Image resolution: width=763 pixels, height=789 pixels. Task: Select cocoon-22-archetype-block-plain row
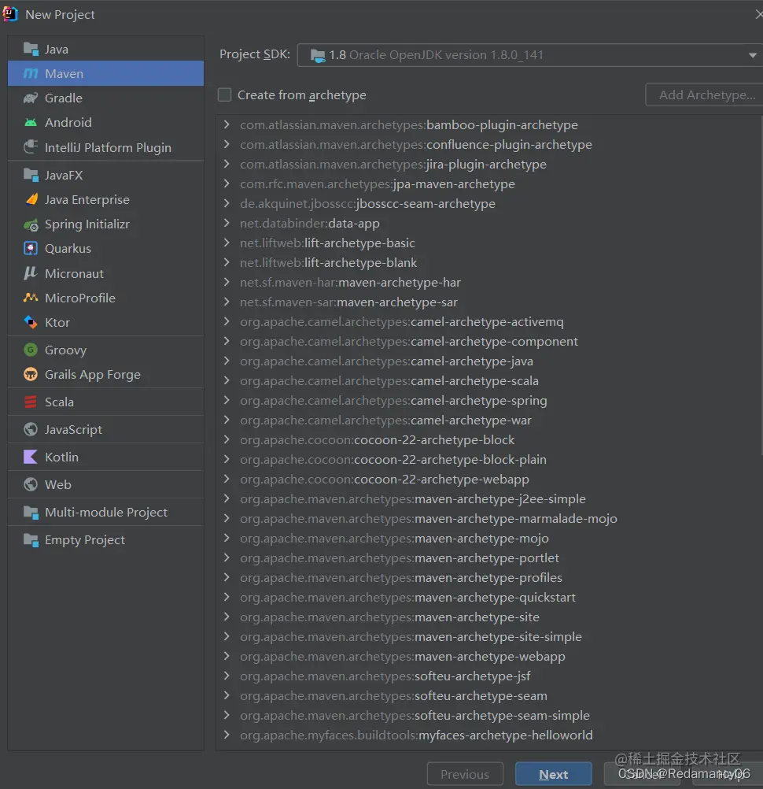pyautogui.click(x=489, y=459)
